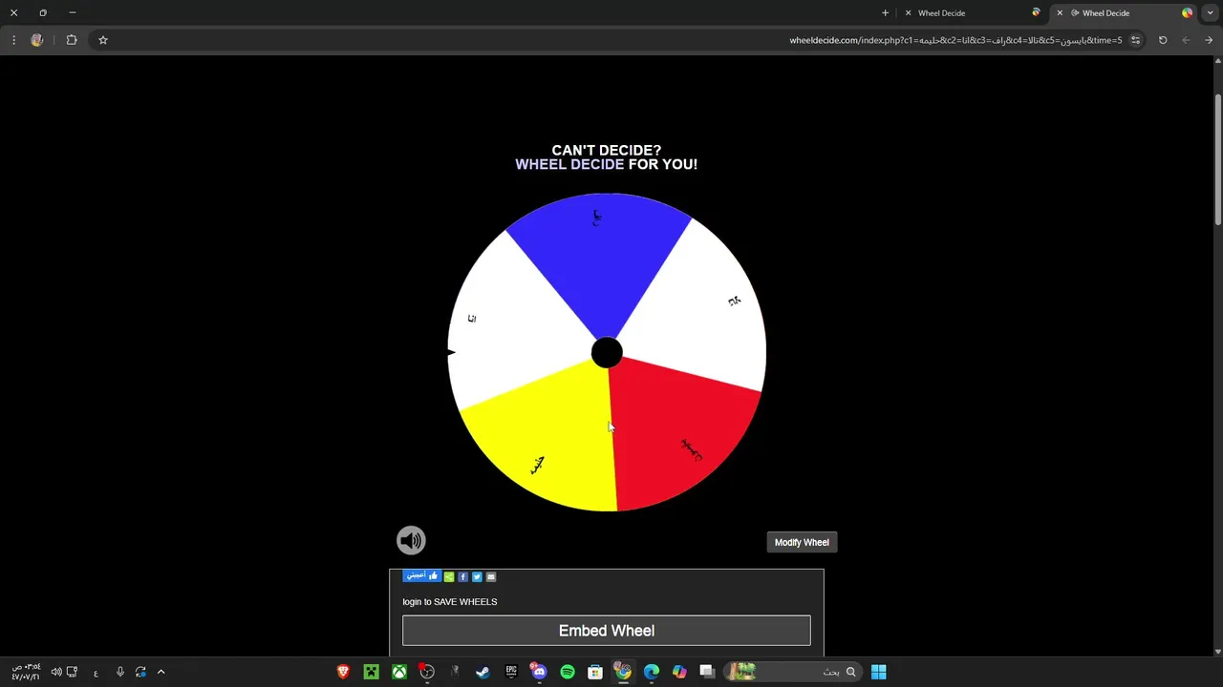Click the microphone icon in system tray
Screen dimensions: 1223x687
click(119, 672)
